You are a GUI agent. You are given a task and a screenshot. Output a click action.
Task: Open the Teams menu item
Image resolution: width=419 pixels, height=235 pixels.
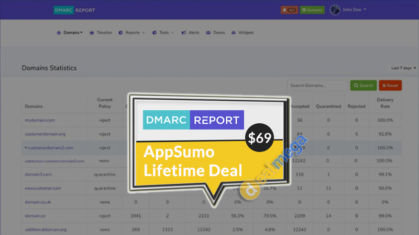coord(219,32)
